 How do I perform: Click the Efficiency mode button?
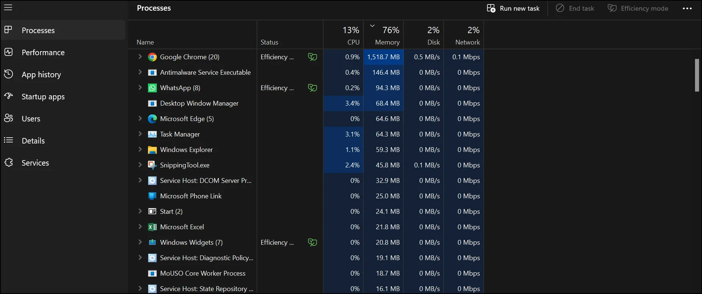pos(638,8)
